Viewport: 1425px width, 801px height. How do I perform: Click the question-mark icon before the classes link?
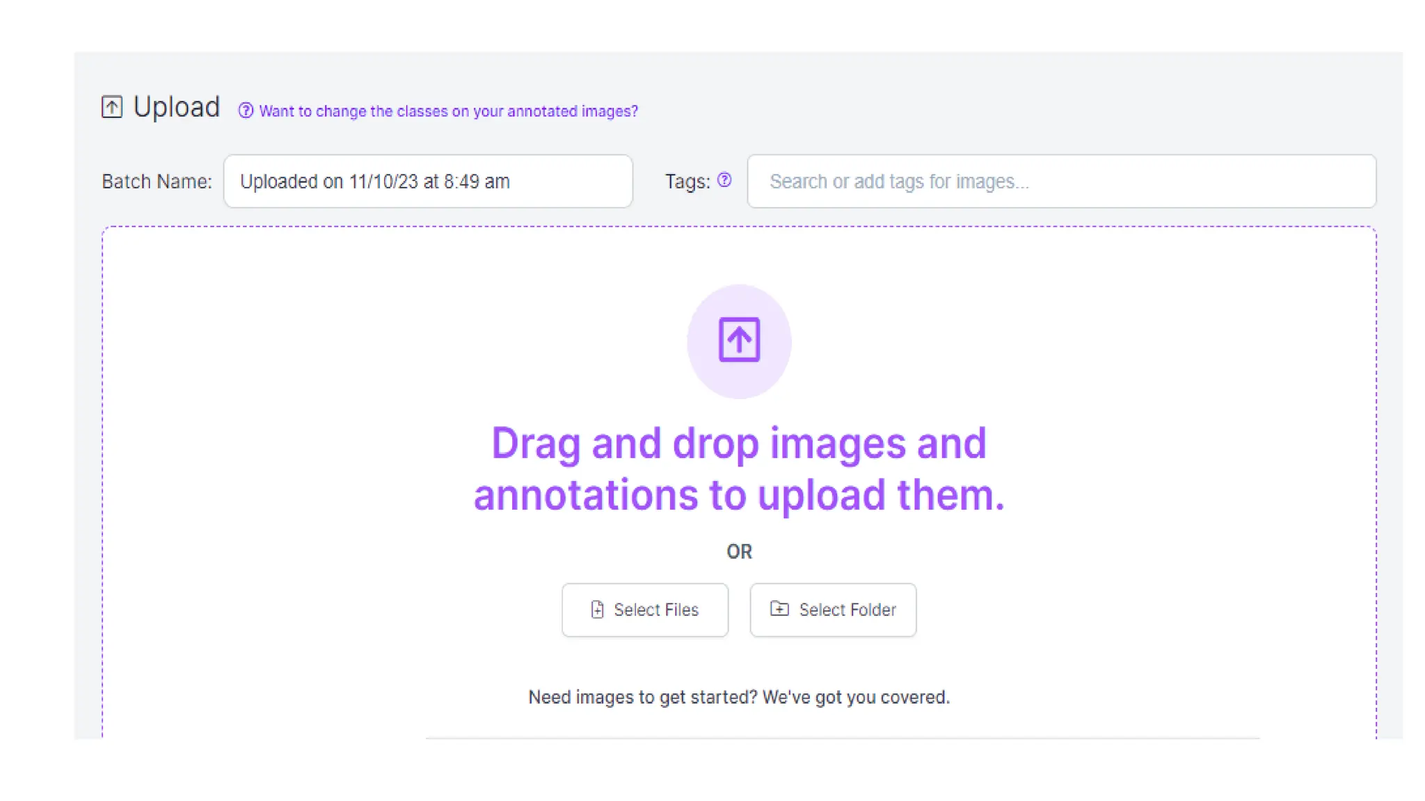pos(245,111)
